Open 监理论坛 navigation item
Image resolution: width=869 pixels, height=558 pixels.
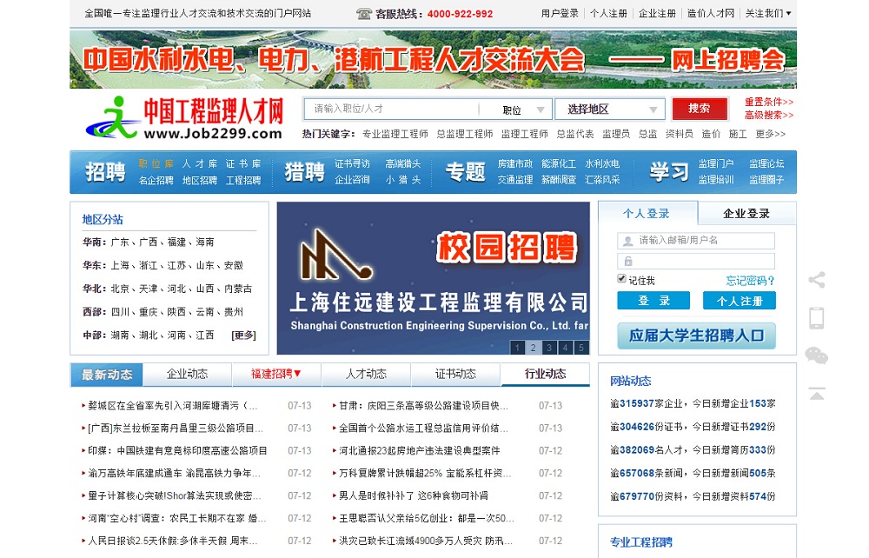point(766,164)
